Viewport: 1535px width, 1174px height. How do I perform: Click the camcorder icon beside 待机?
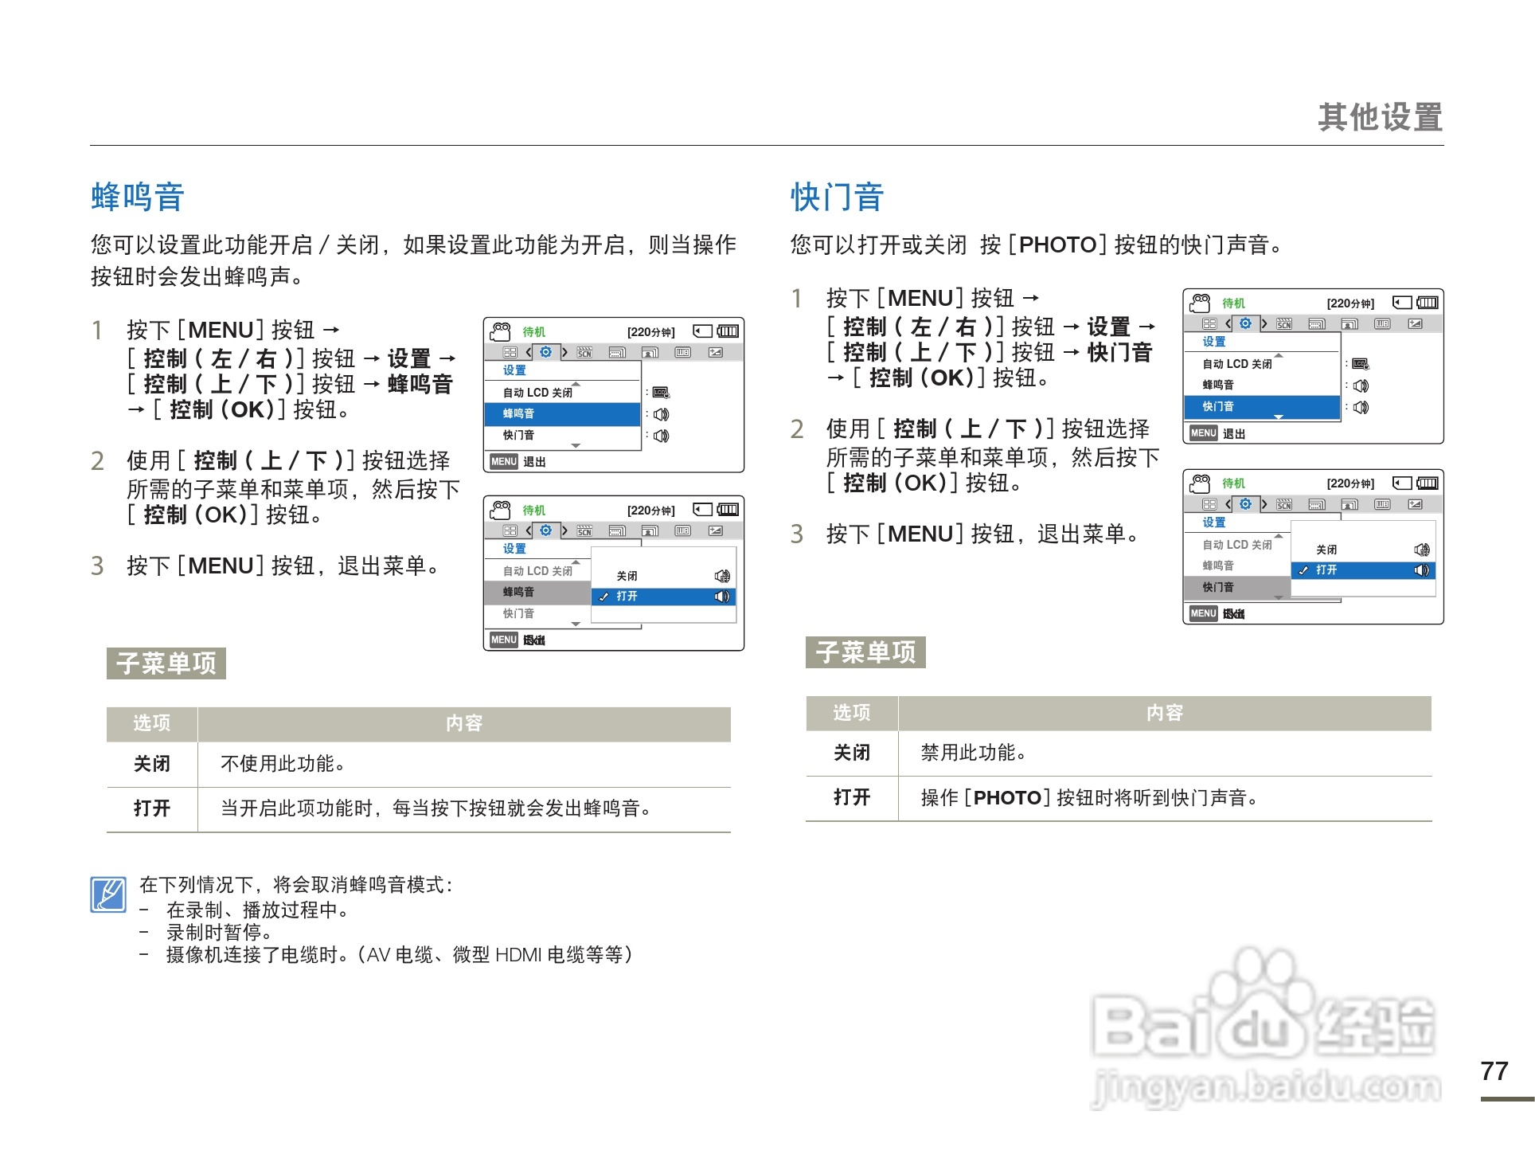(501, 332)
